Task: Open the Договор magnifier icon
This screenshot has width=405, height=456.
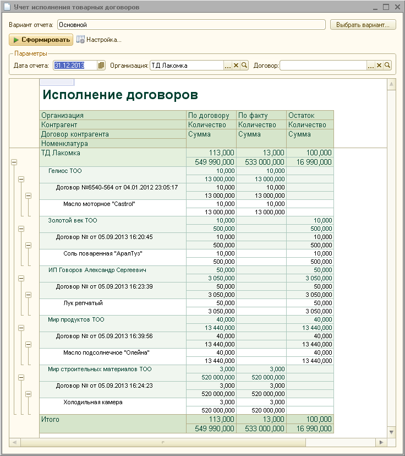Action: coord(387,66)
